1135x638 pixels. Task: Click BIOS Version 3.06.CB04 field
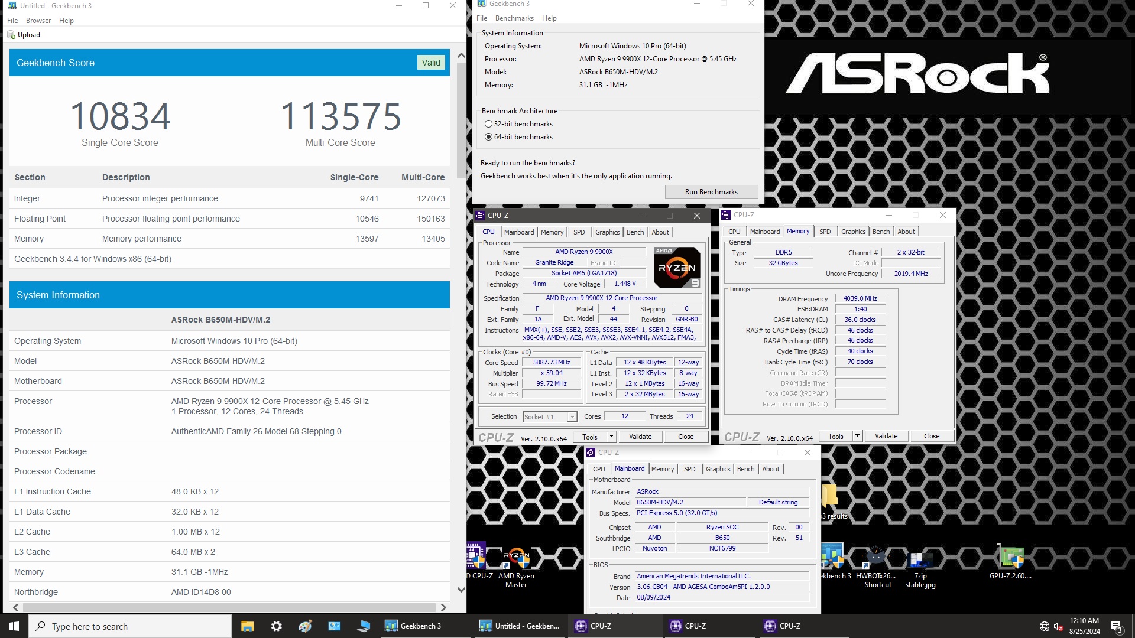coord(722,587)
